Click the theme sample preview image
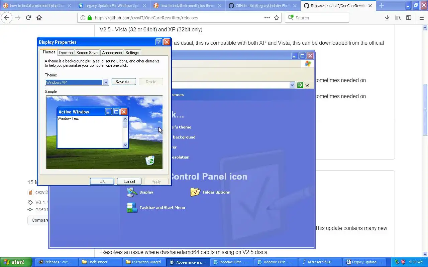The image size is (428, 267). tap(104, 132)
